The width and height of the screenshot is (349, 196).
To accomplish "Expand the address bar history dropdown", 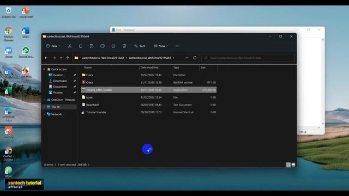I will coord(187,58).
